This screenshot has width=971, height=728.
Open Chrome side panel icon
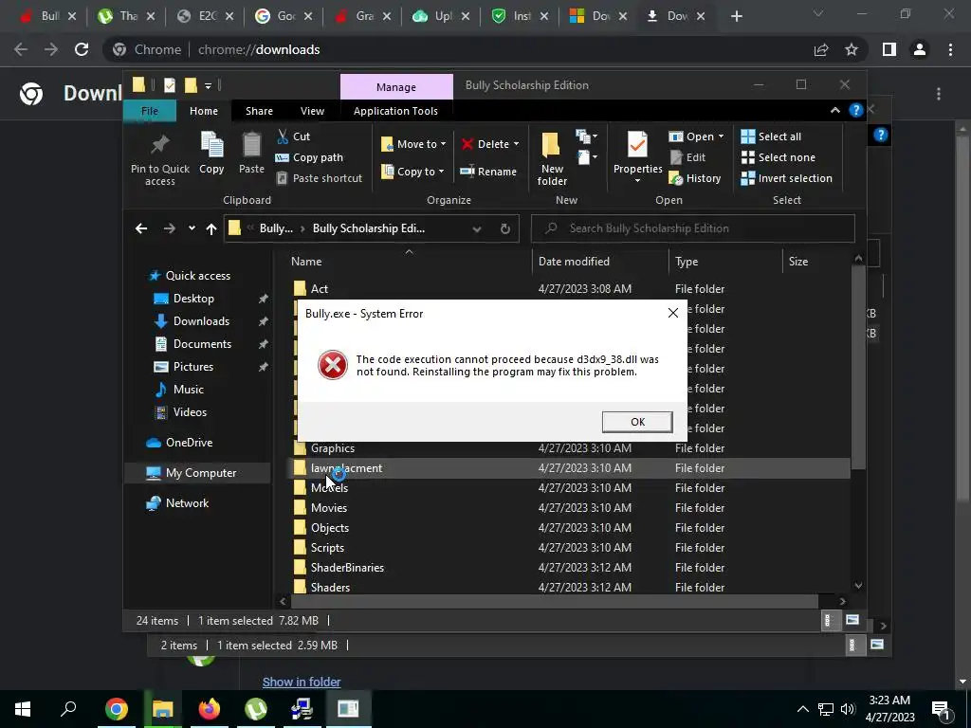pyautogui.click(x=889, y=49)
